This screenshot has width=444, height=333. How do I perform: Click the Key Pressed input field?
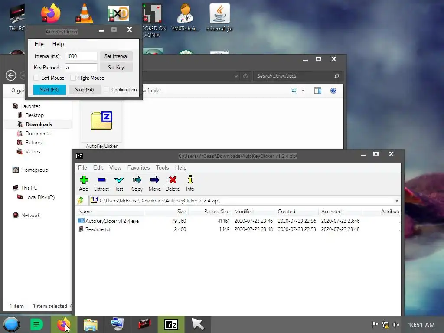tap(81, 67)
